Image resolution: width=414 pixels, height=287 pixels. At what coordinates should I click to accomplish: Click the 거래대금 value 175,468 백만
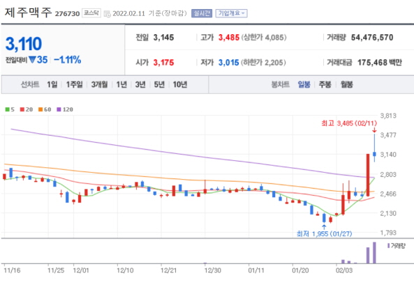[380, 63]
